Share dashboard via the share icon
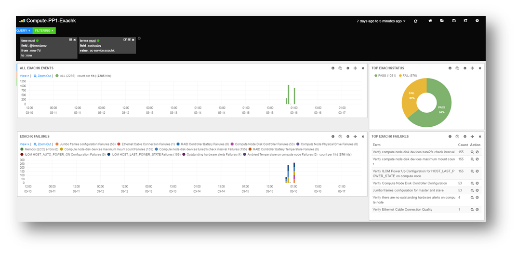The image size is (517, 253). point(465,20)
